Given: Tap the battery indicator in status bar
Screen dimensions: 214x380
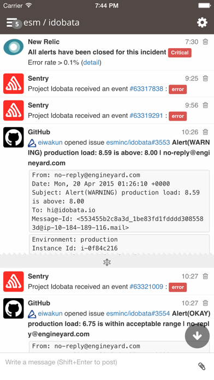Looking at the screenshot, I should pyautogui.click(x=204, y=5).
